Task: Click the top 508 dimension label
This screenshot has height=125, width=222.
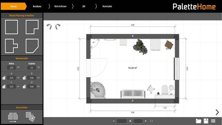Action: coord(133,25)
